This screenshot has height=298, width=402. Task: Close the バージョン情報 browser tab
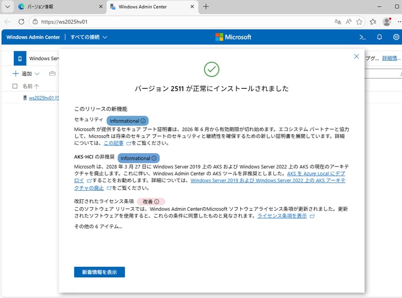coord(100,7)
